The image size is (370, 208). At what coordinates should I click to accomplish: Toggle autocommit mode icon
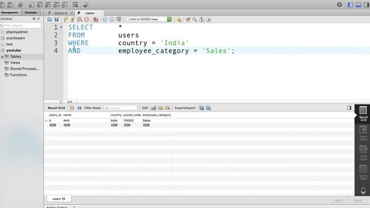119,20
